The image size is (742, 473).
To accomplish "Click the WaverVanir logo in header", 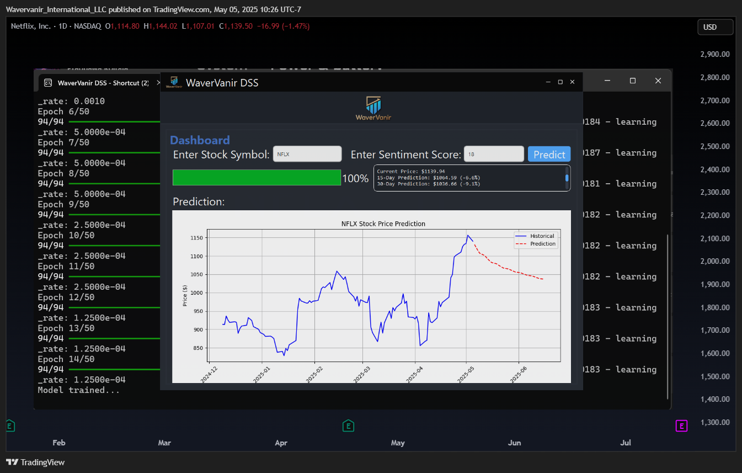I will (x=373, y=108).
